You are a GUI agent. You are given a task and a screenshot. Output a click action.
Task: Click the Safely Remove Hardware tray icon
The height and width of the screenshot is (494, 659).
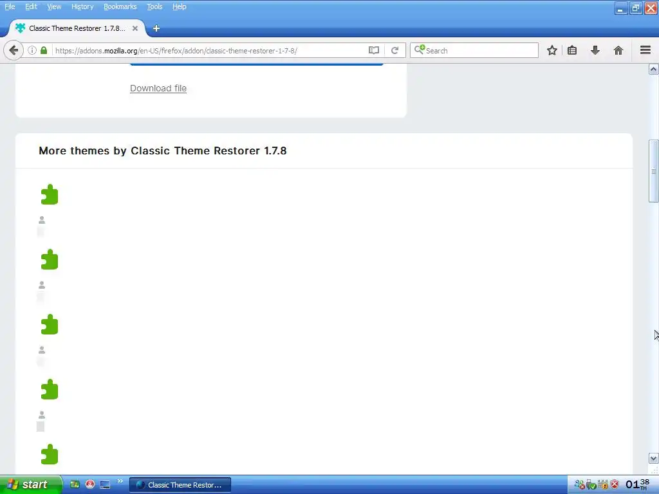[x=591, y=485]
